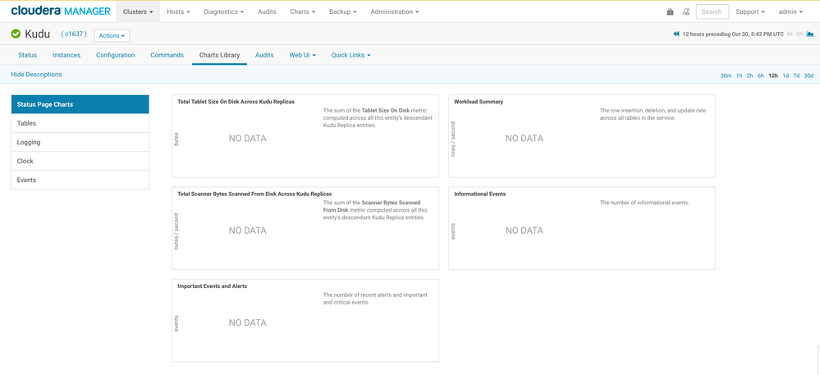This screenshot has height=375, width=820.
Task: Click in the Search input field
Action: (x=712, y=11)
